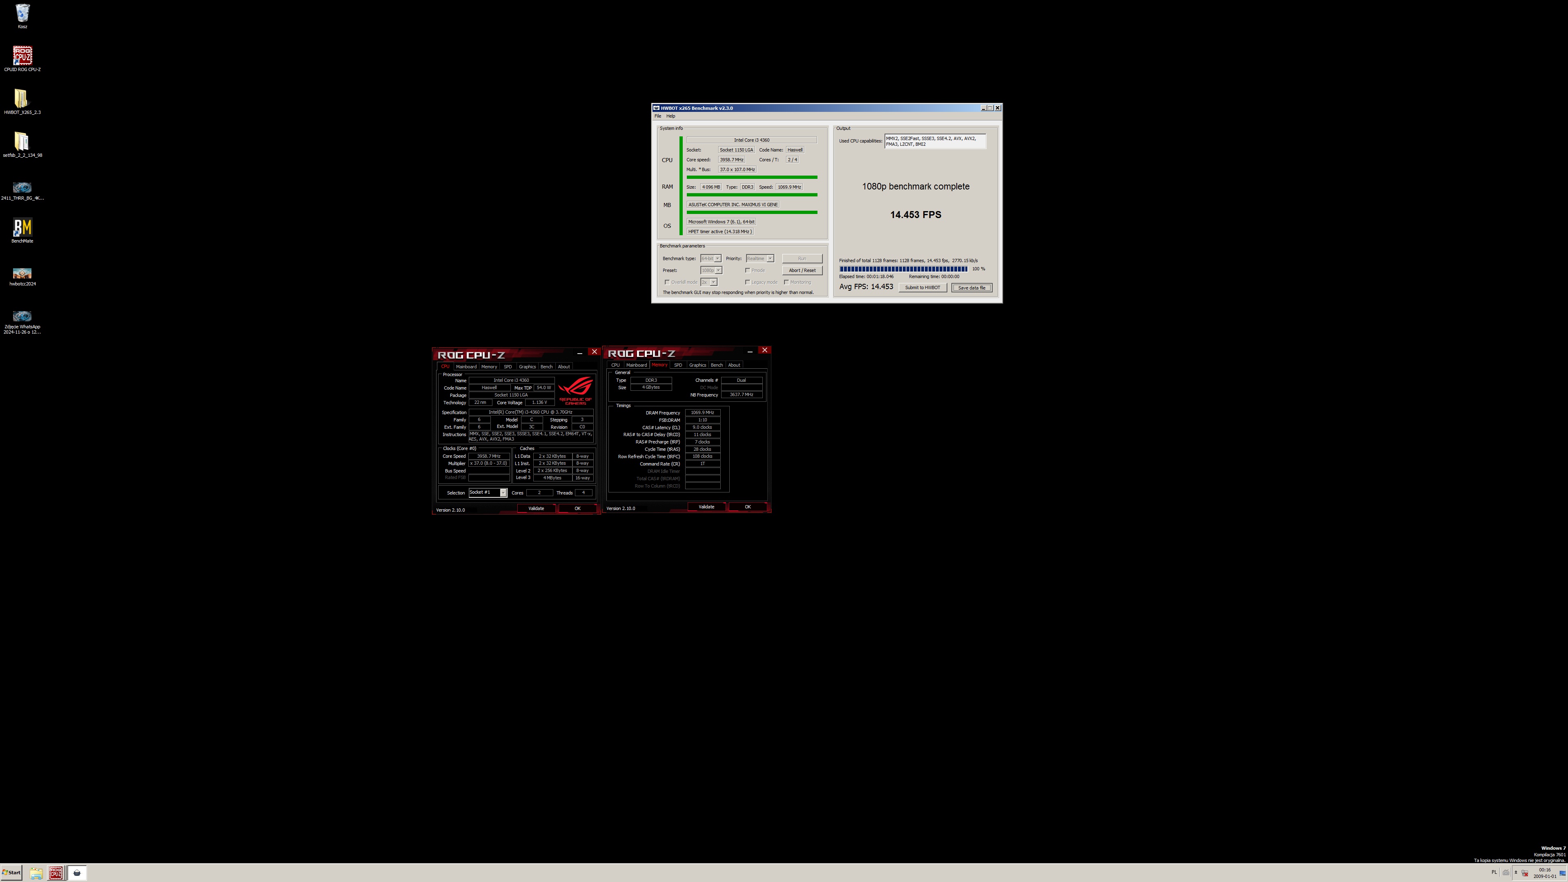Image resolution: width=1568 pixels, height=882 pixels.
Task: Click Validate in right CPU-Z Memory window
Action: click(x=706, y=506)
